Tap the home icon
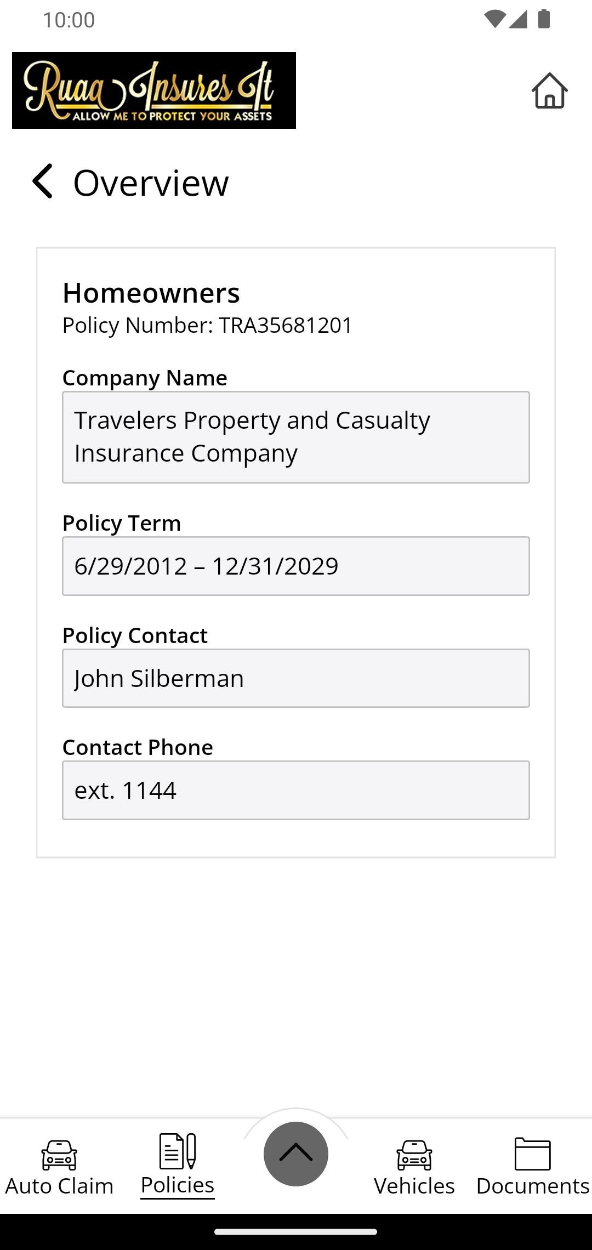The width and height of the screenshot is (592, 1250). pyautogui.click(x=549, y=90)
